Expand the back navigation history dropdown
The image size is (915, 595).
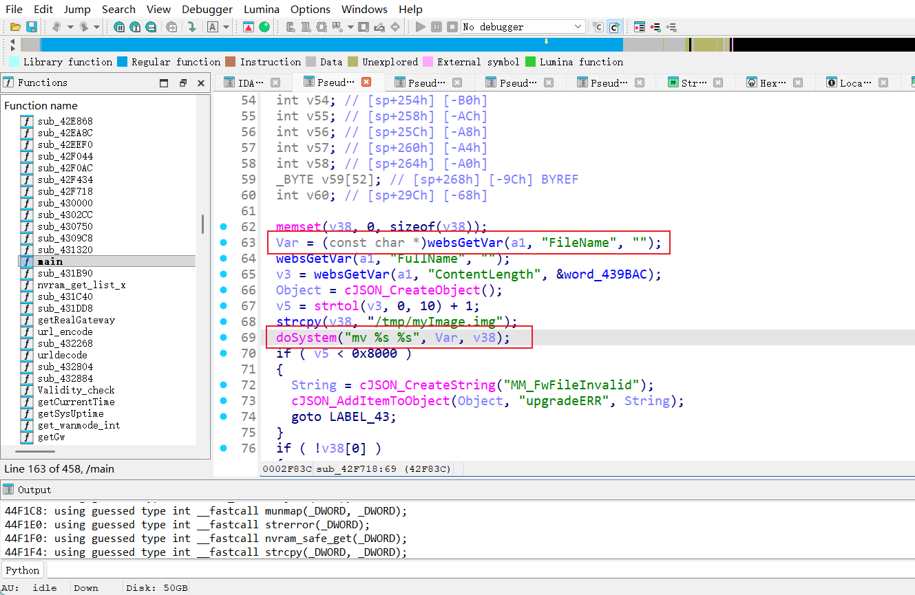[x=69, y=27]
